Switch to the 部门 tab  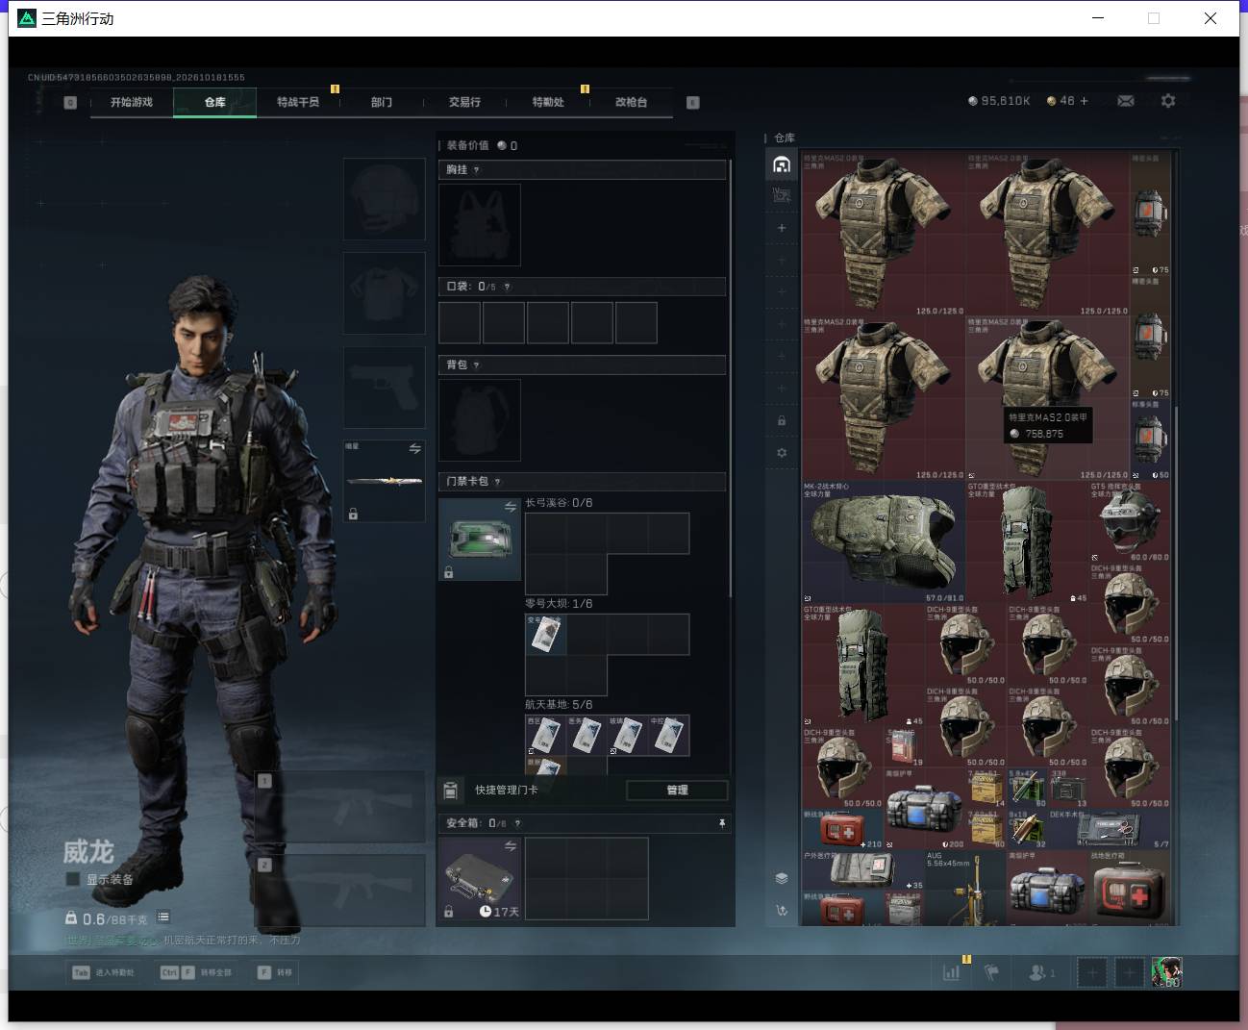coord(382,102)
